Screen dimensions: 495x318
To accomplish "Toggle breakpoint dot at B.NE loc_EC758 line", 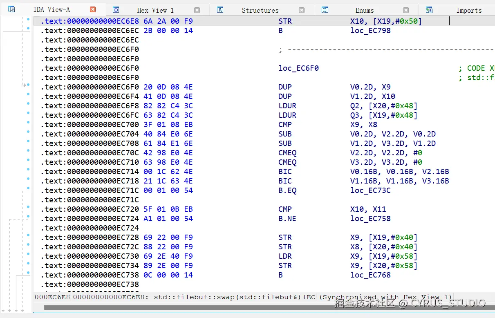I will pos(28,216).
